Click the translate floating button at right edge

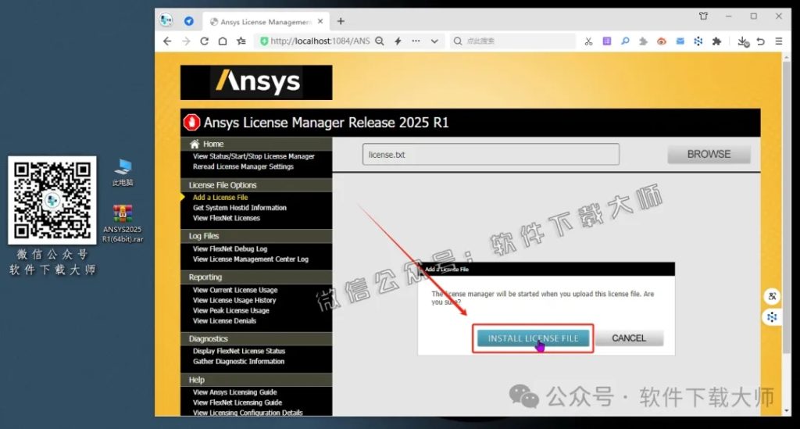pos(772,296)
